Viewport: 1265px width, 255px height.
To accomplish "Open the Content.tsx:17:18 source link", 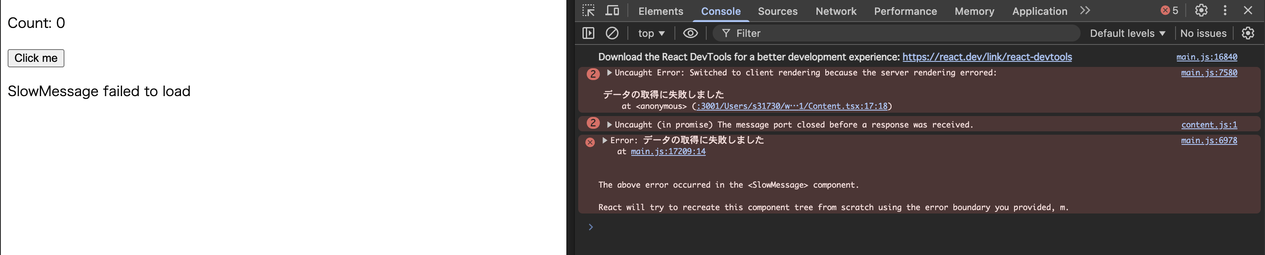I will pyautogui.click(x=791, y=106).
